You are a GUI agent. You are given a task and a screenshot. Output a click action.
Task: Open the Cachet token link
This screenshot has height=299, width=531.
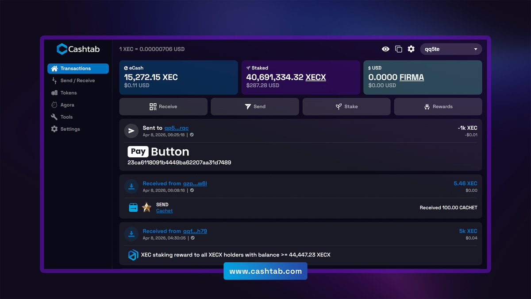[x=165, y=211]
